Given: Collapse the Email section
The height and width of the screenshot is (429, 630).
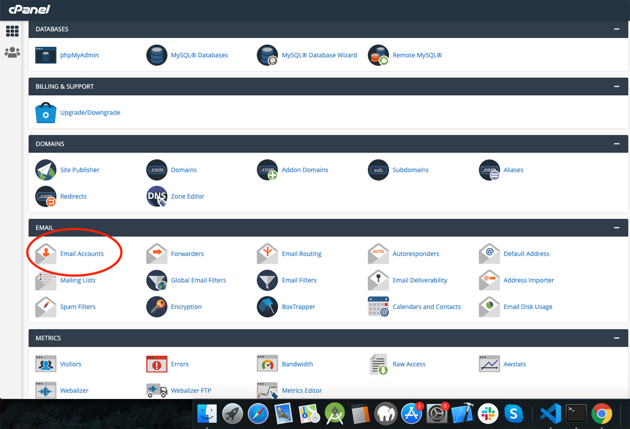Looking at the screenshot, I should click(616, 228).
